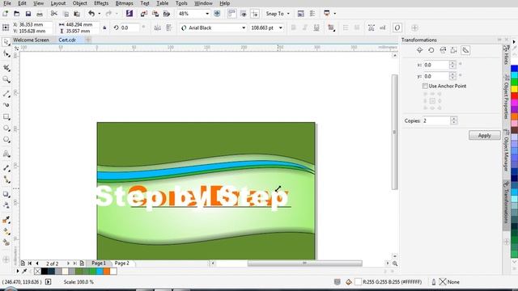Screen dimensions: 518x291
Task: Click the rotation angle field
Action: [x=129, y=27]
